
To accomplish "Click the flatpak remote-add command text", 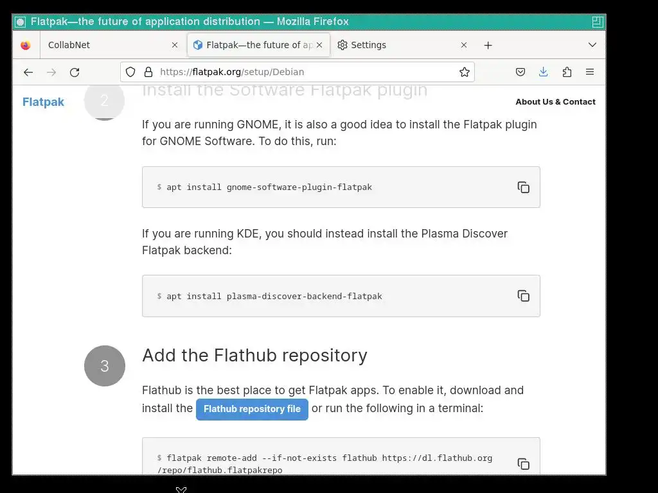I will click(x=325, y=463).
